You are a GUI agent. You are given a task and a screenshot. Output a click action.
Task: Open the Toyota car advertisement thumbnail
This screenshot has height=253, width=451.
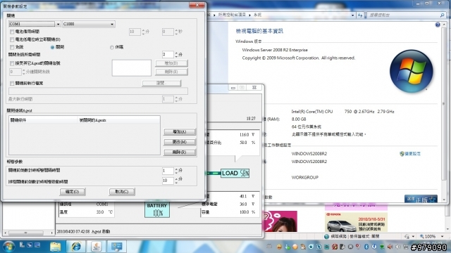click(x=356, y=222)
